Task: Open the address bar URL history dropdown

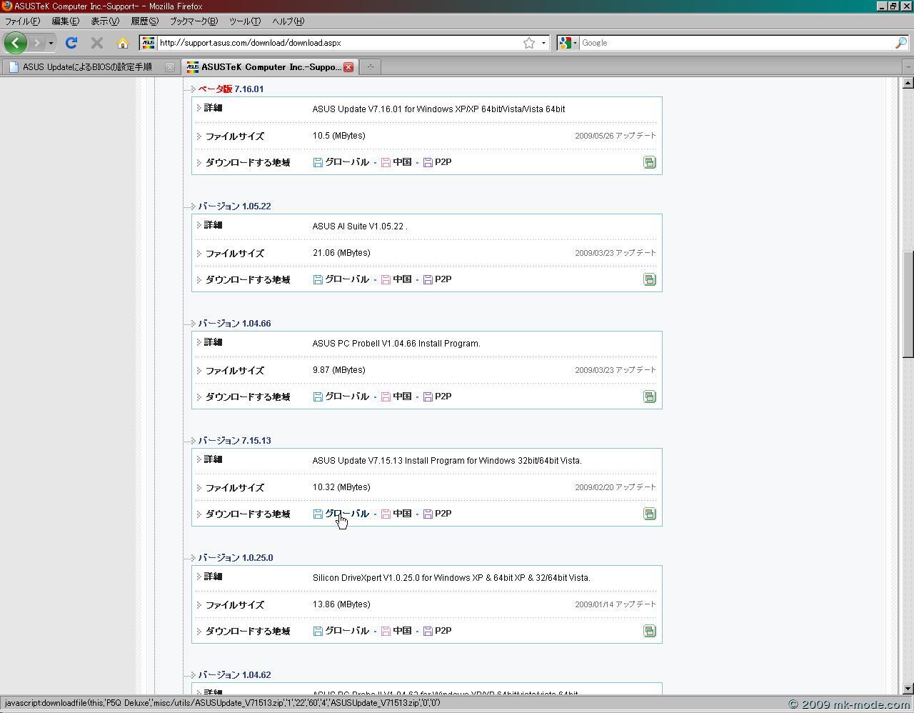Action: tap(543, 43)
